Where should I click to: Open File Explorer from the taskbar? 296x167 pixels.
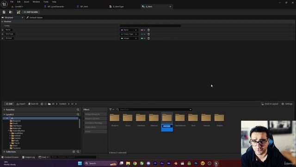[x=128, y=163]
